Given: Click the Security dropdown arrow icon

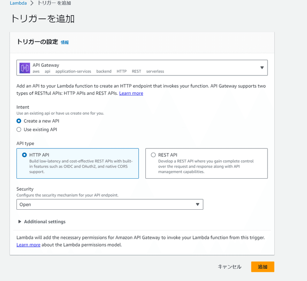Looking at the screenshot, I should pyautogui.click(x=198, y=204).
